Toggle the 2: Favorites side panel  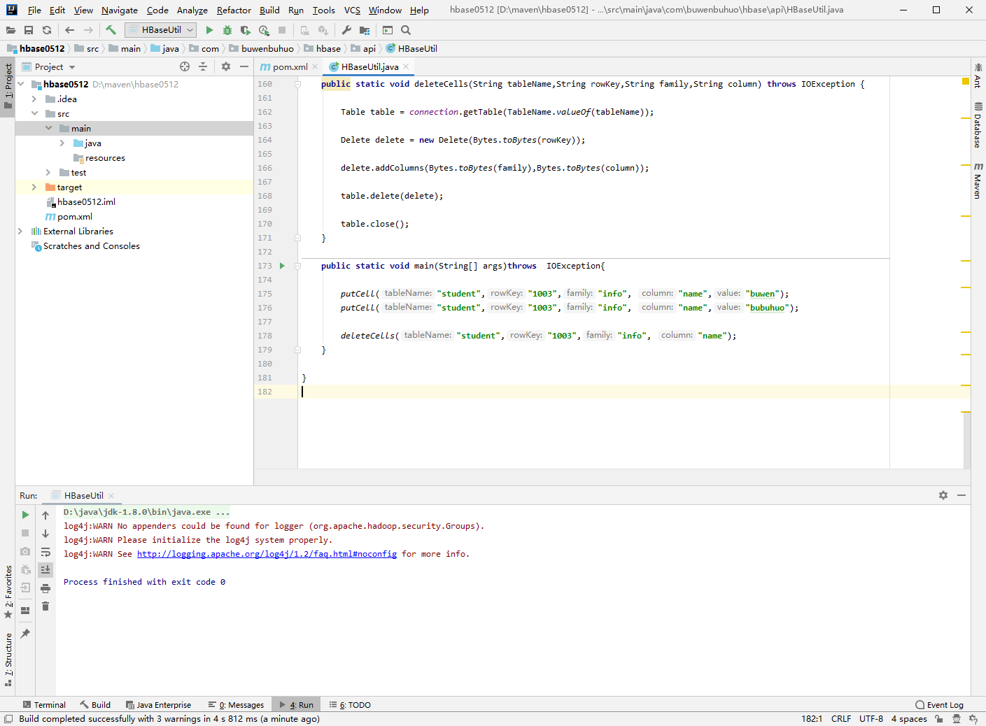(8, 592)
